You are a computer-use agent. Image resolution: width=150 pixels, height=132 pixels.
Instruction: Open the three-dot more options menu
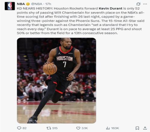(x=145, y=4)
